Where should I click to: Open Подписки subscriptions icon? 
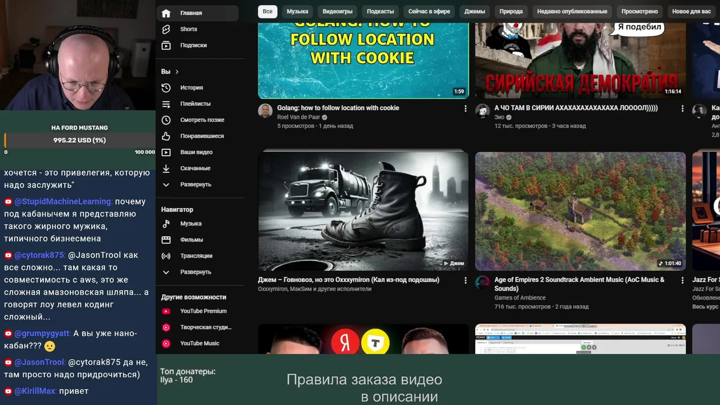(166, 45)
